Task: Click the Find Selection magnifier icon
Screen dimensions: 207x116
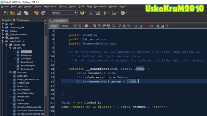Action: [x=95, y=26]
